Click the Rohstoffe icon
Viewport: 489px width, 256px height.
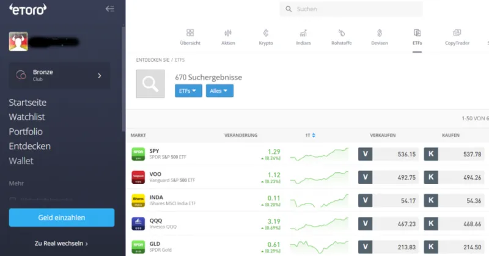pyautogui.click(x=342, y=33)
